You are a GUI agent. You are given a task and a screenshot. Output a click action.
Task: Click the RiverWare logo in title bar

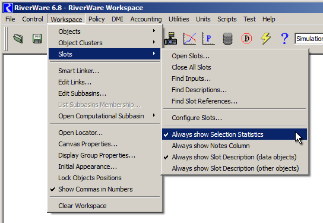[x=8, y=8]
